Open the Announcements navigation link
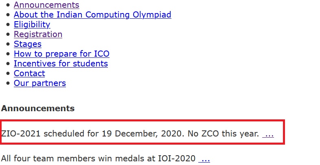Image resolution: width=320 pixels, height=165 pixels. point(46,5)
